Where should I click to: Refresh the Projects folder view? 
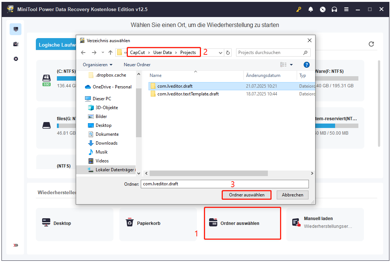[228, 53]
